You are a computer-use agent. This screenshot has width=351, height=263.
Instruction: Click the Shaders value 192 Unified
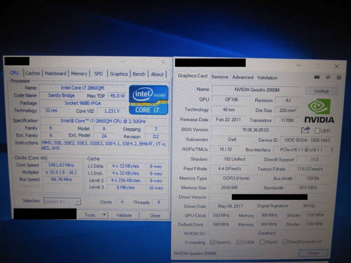(234, 159)
